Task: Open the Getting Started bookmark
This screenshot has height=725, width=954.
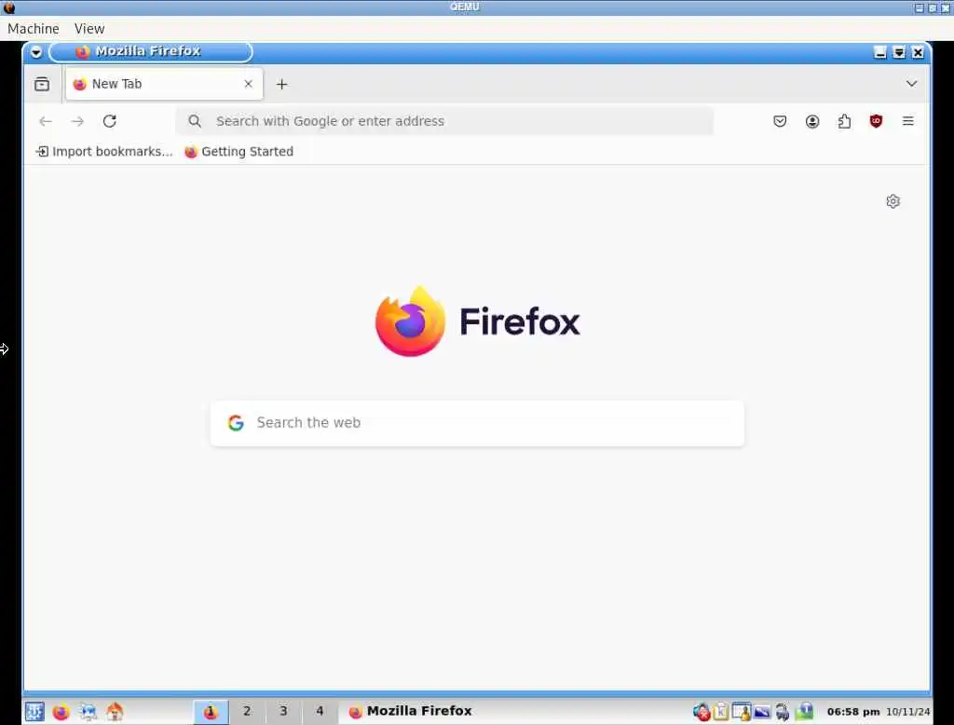Action: click(239, 152)
